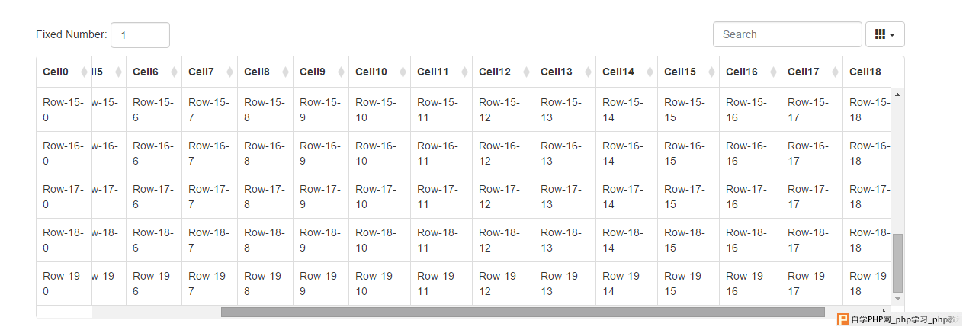The width and height of the screenshot is (966, 330).
Task: Click sort arrows icon in Cell8 header
Action: pyautogui.click(x=285, y=72)
